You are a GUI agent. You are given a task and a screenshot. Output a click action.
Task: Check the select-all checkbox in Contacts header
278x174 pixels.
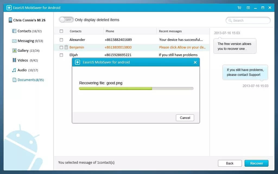61,31
